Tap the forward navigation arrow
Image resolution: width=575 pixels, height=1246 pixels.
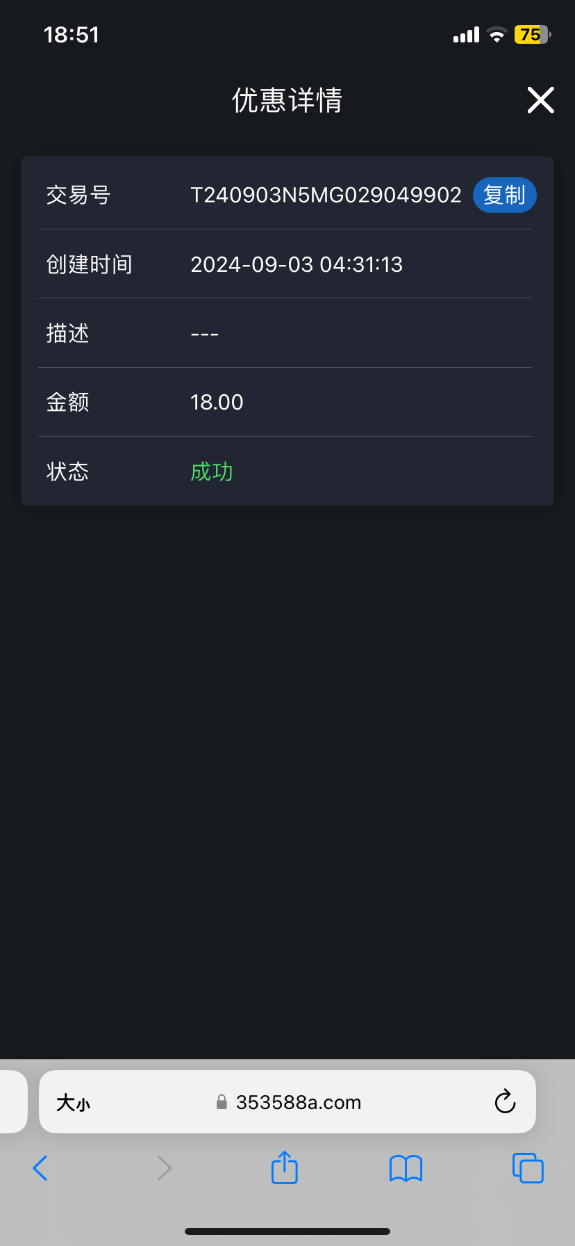164,1168
